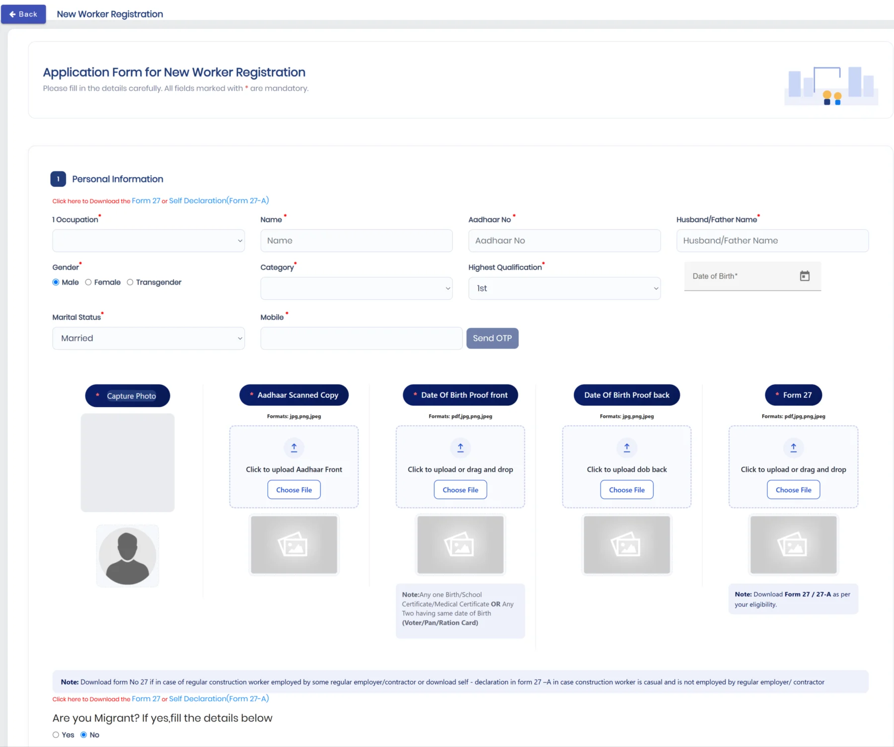Open top Form 27 download link
This screenshot has width=894, height=747.
146,201
